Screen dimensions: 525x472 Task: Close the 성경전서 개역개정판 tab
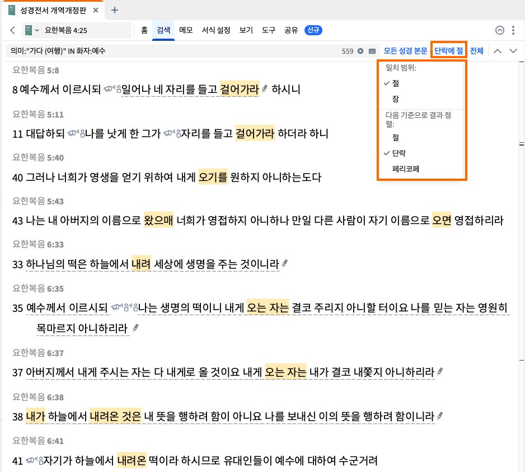96,10
